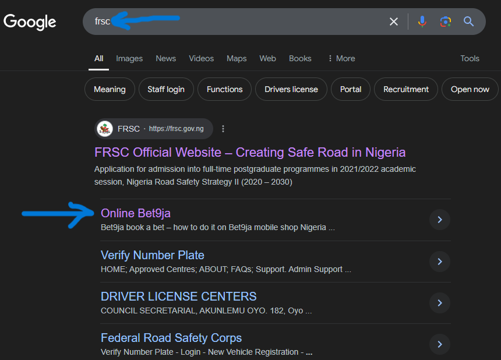The width and height of the screenshot is (501, 360).
Task: Click 'HOME; Approved Centres' description text
Action: pyautogui.click(x=225, y=269)
